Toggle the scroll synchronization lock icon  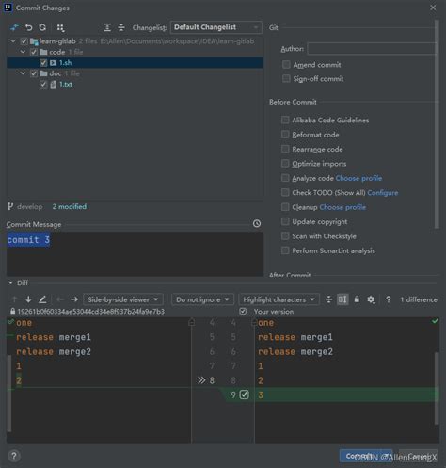(x=357, y=299)
